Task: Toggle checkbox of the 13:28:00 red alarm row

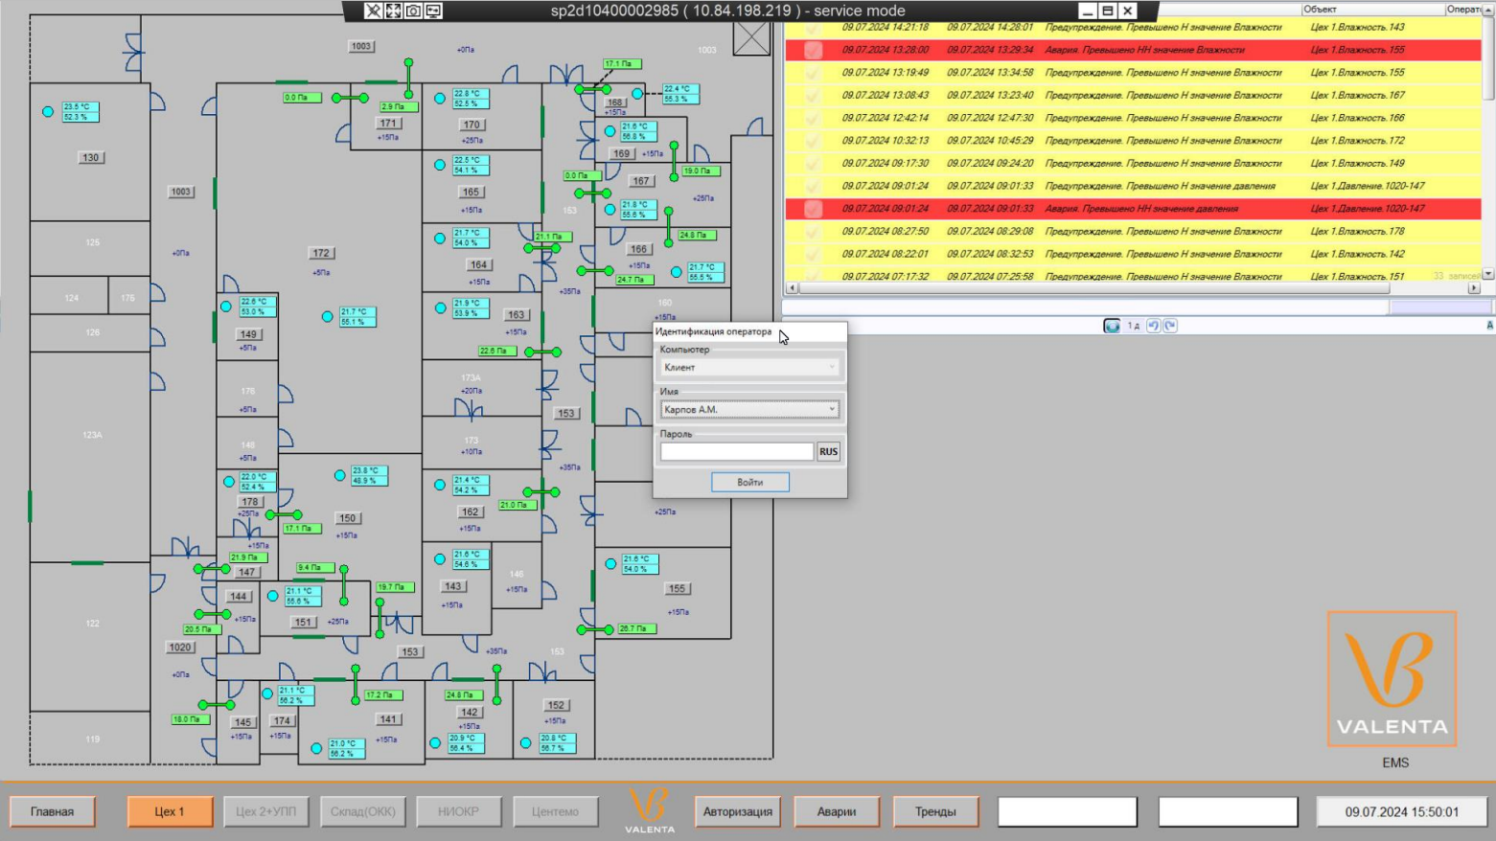Action: [813, 50]
